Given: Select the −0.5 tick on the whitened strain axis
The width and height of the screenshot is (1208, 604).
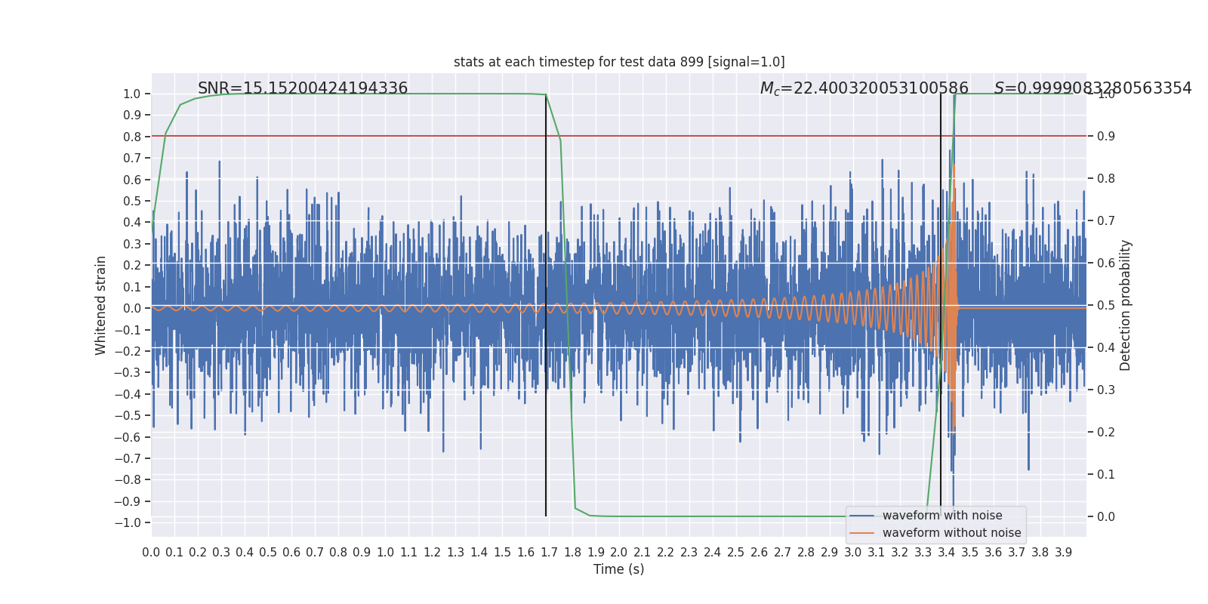Looking at the screenshot, I should pyautogui.click(x=128, y=415).
